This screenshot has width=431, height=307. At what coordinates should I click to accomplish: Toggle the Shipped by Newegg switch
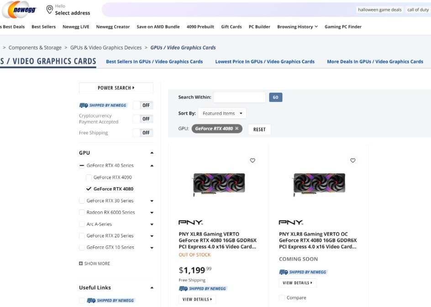(142, 105)
